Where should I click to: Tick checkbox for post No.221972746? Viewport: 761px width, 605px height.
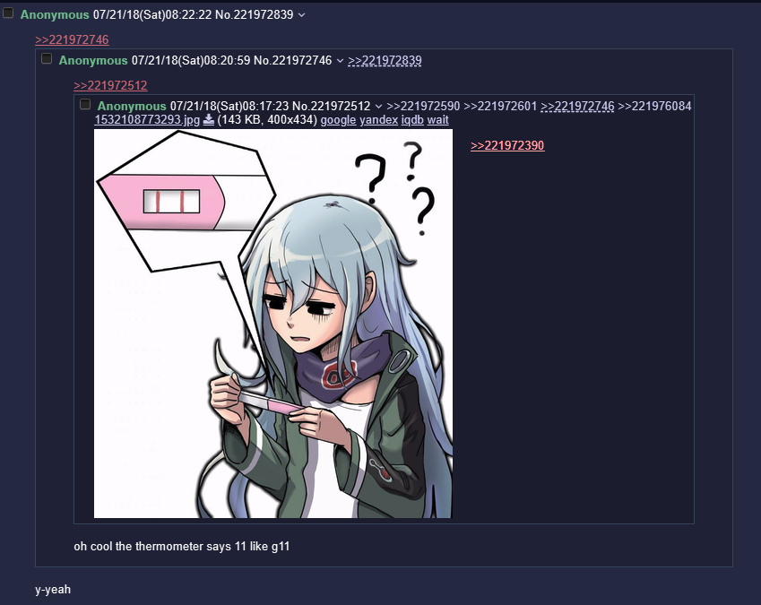pyautogui.click(x=47, y=58)
